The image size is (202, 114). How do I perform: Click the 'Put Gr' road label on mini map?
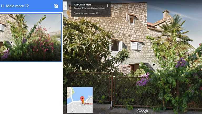point(90,98)
